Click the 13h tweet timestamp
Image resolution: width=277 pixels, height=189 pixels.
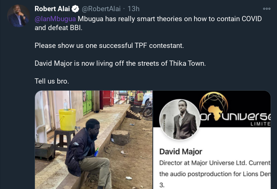tap(133, 9)
